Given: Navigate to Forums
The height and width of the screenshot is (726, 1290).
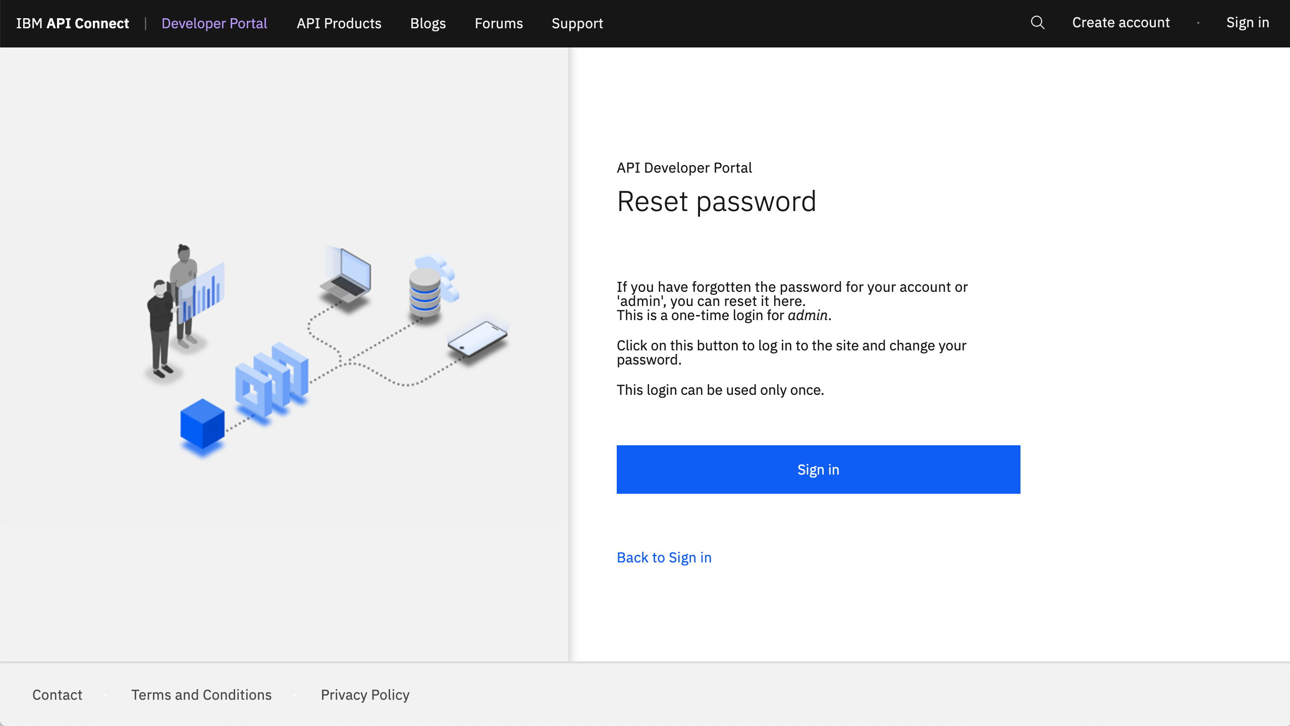Looking at the screenshot, I should (x=499, y=23).
